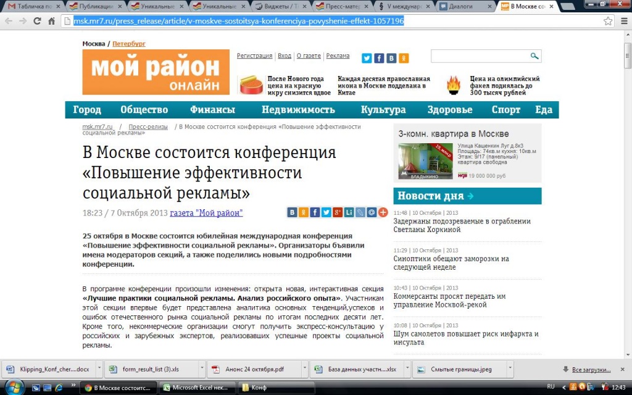Screen dimensions: 632x395
Task: Share article via LiveJournal pencil icon
Action: coord(360,212)
